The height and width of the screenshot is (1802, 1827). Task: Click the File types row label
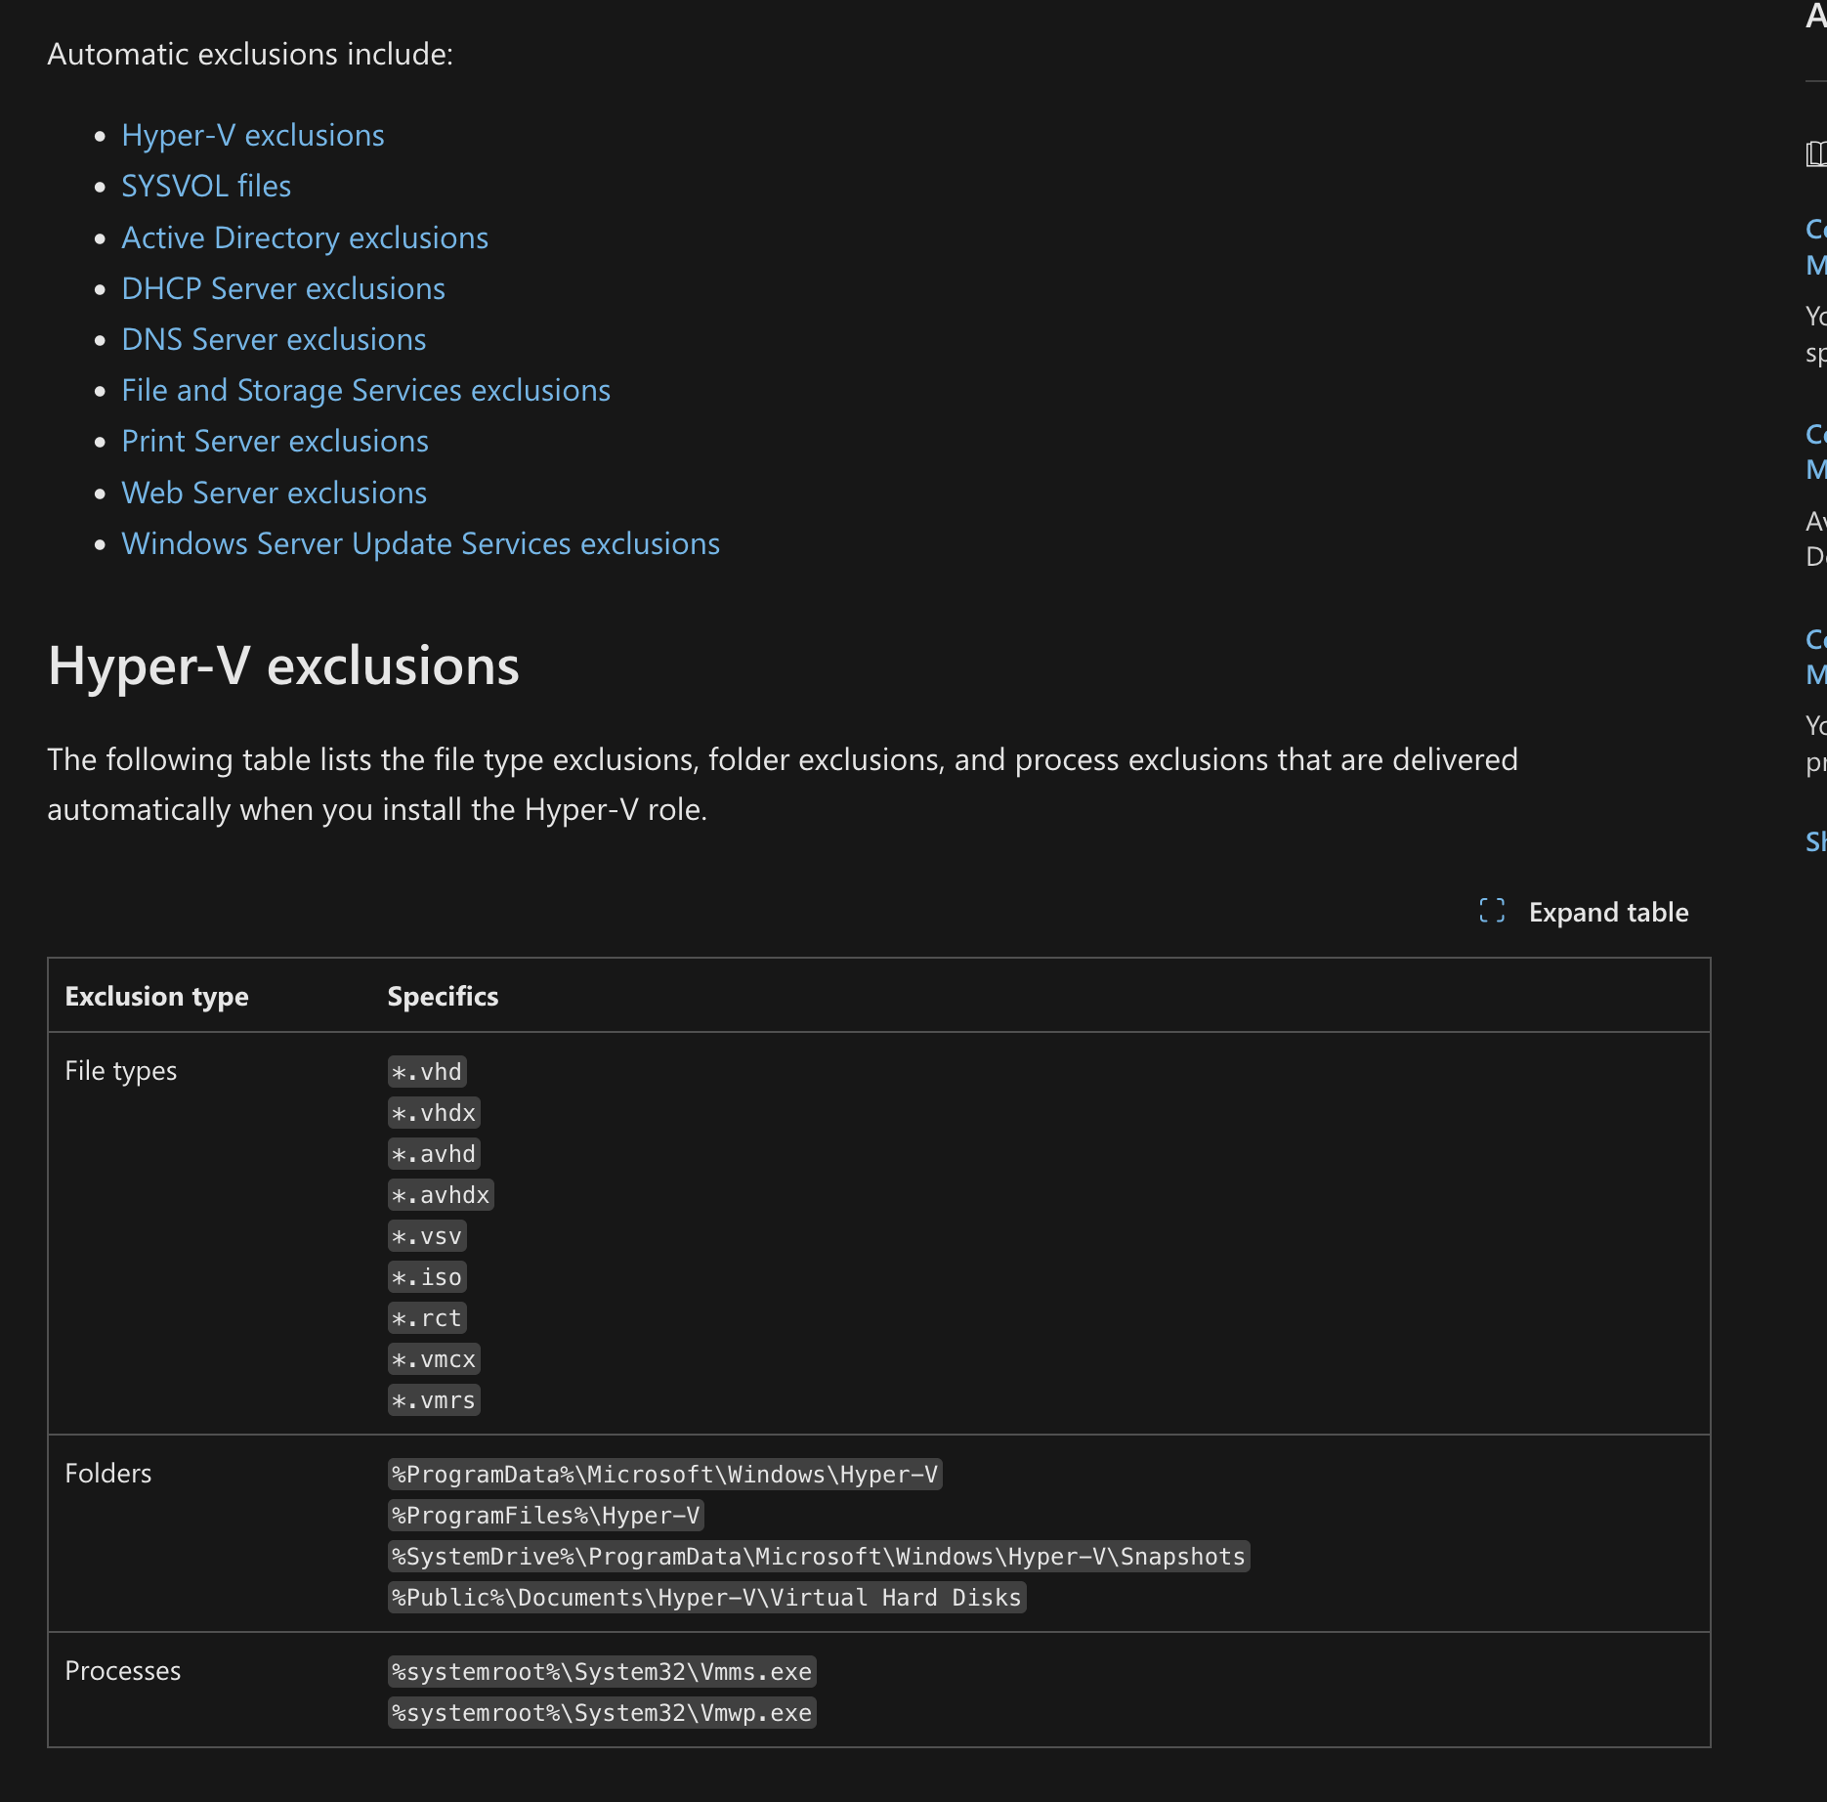[x=121, y=1071]
